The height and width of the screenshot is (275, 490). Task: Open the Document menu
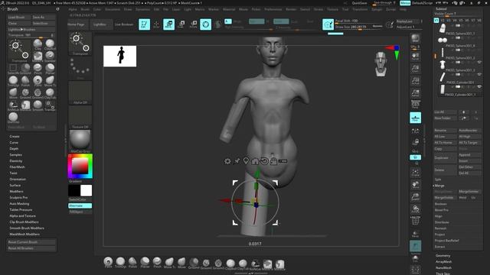click(113, 9)
